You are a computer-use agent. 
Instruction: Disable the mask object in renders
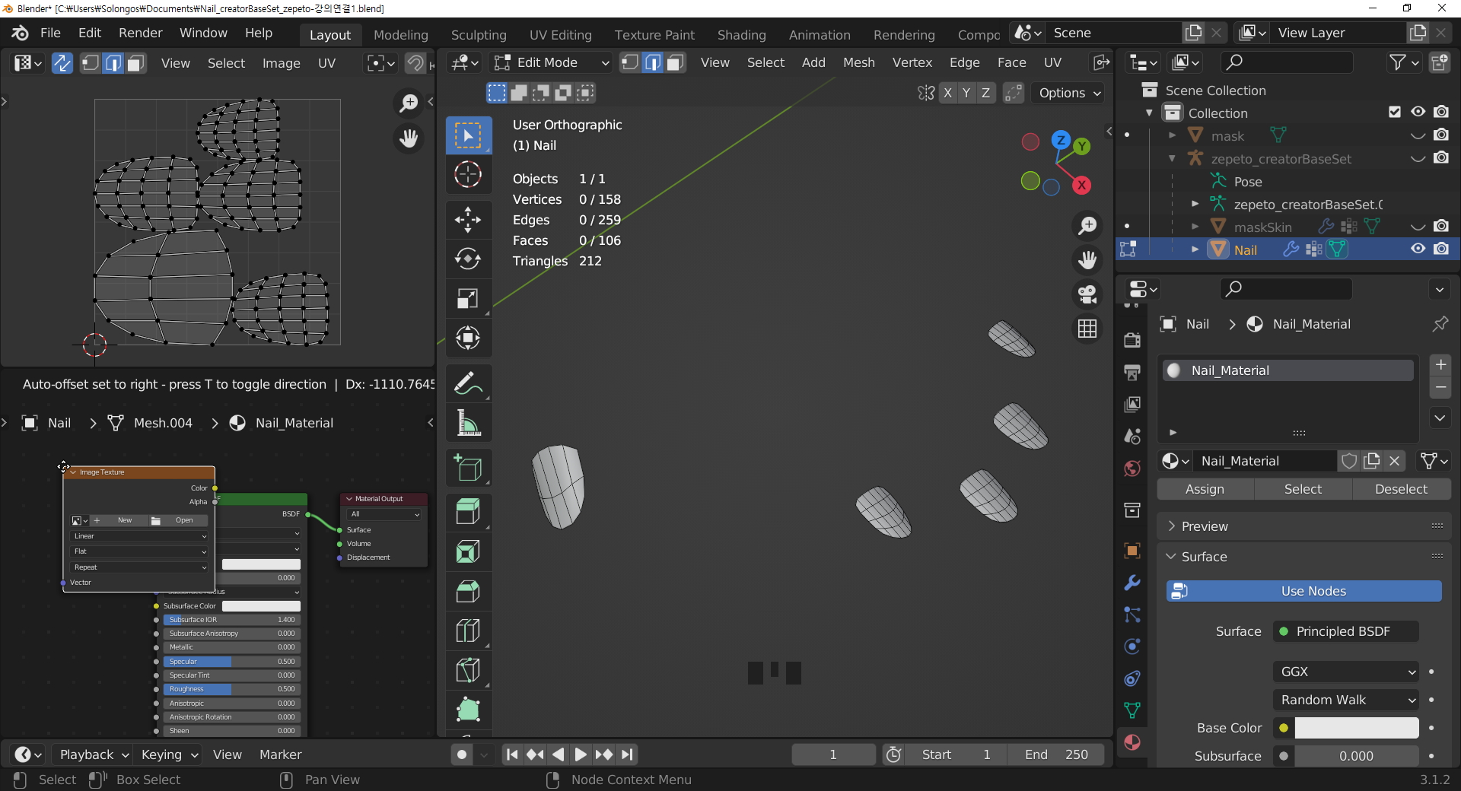pyautogui.click(x=1441, y=135)
